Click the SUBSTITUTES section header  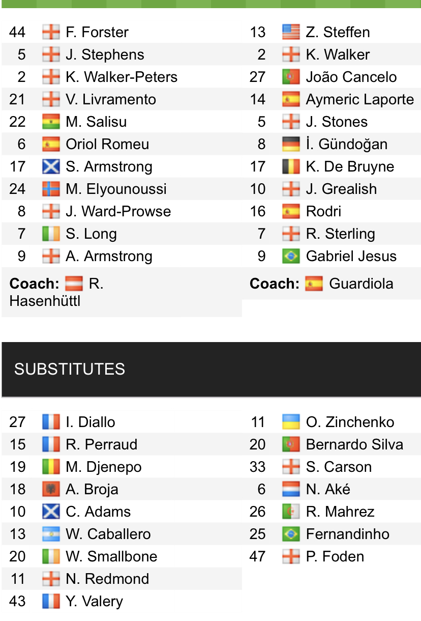70,369
